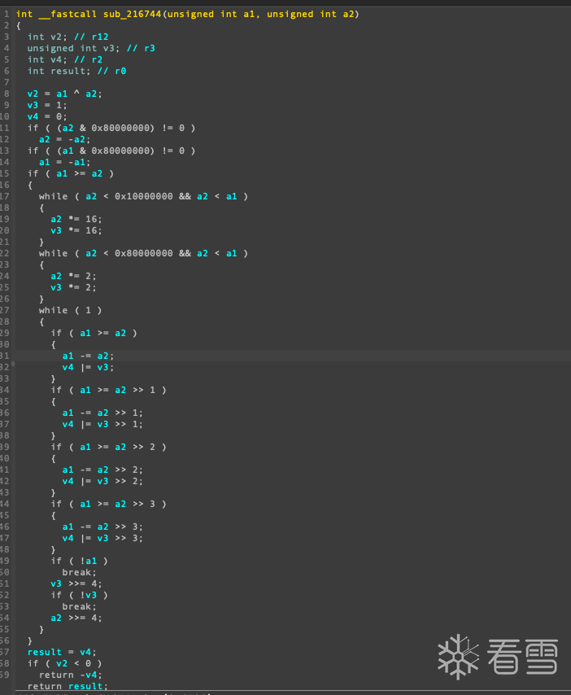Click the break statement under 'if ( !v3 )'
Viewport: 571px width, 695px height.
(x=79, y=607)
